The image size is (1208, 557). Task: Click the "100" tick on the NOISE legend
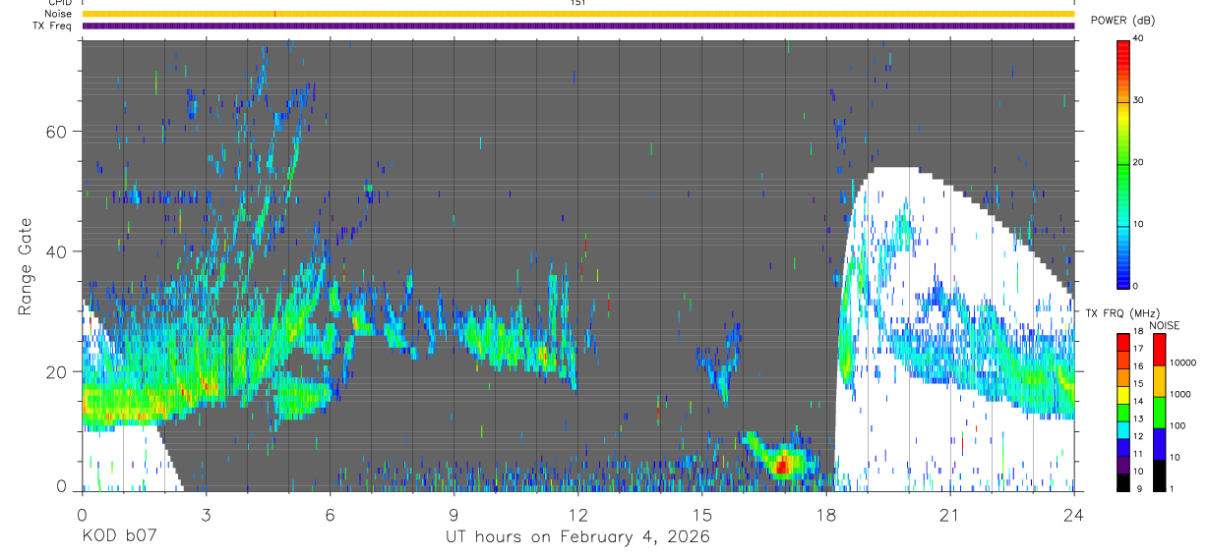pos(1178,425)
